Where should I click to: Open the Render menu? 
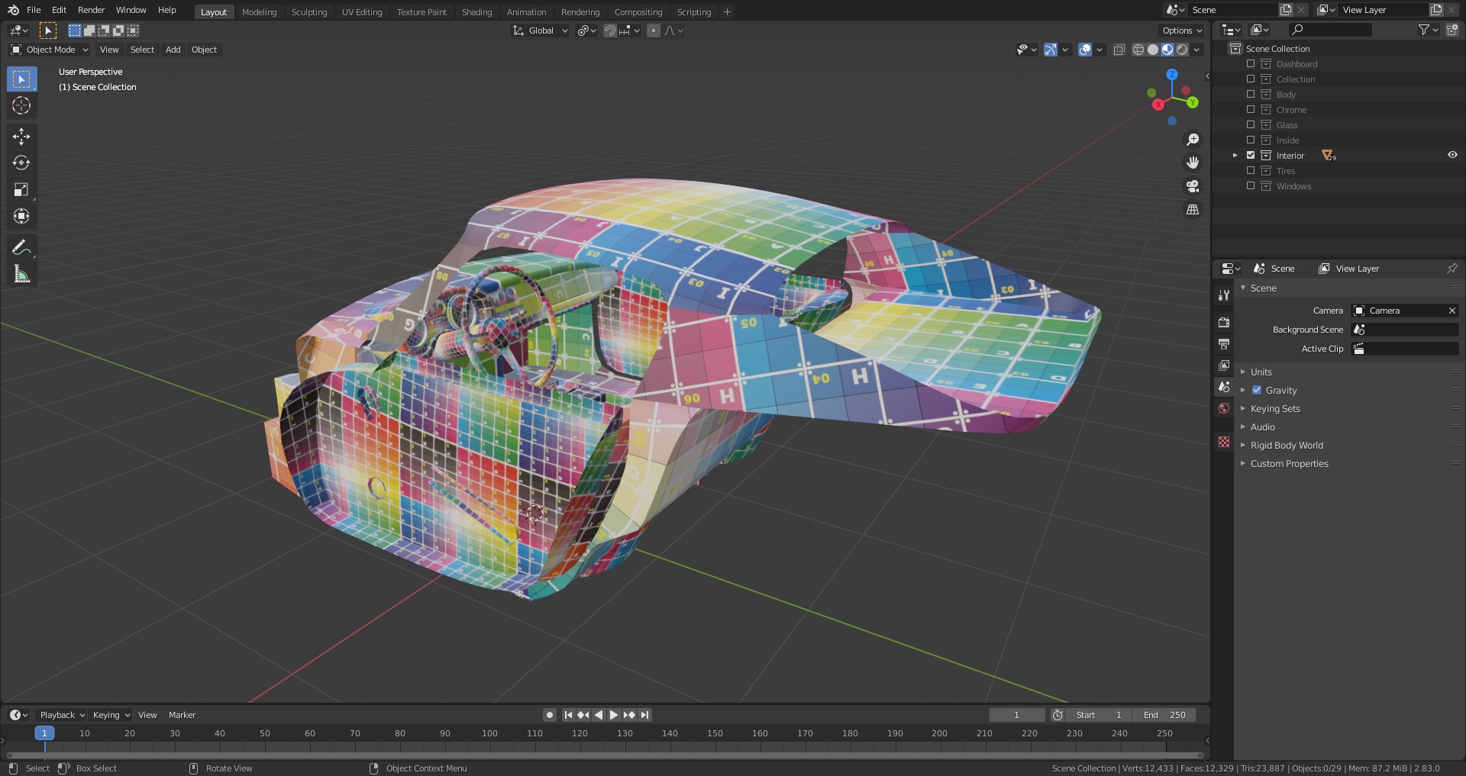click(x=91, y=10)
